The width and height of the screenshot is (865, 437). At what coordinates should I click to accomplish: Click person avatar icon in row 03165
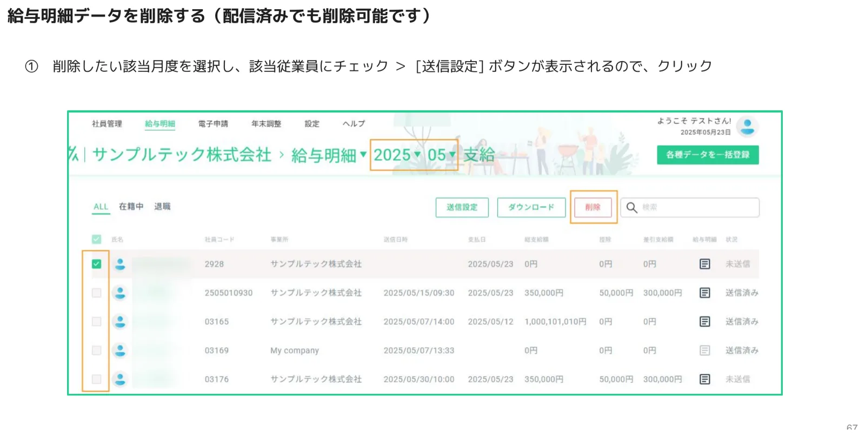[120, 321]
